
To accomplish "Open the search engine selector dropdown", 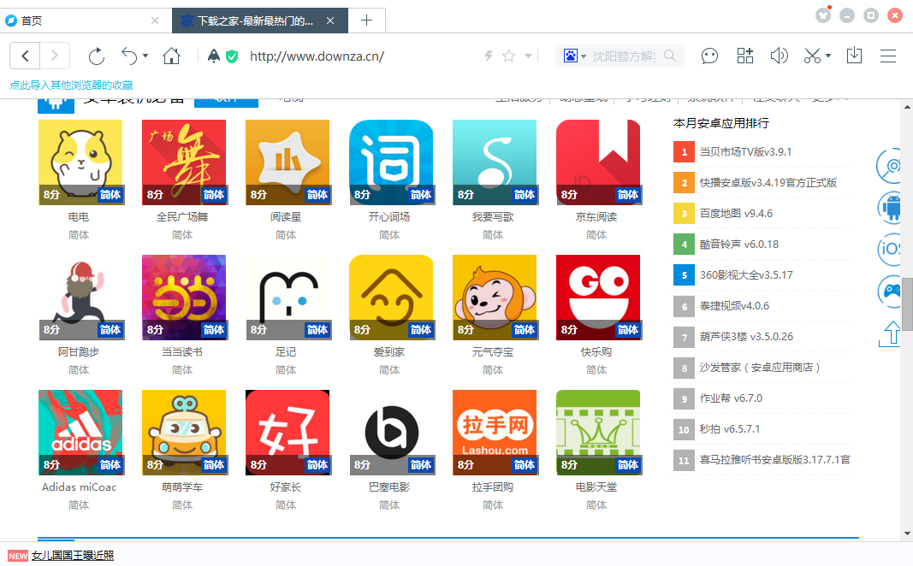I will pyautogui.click(x=584, y=55).
